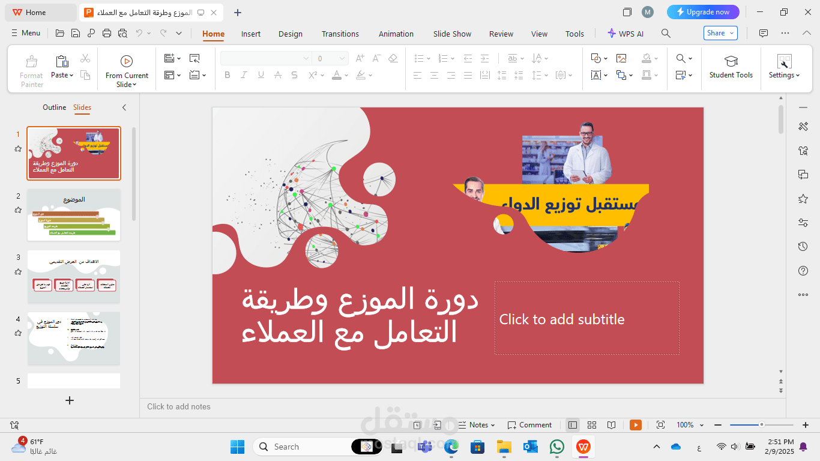
Task: Open the zoom percentage dropdown
Action: click(702, 425)
